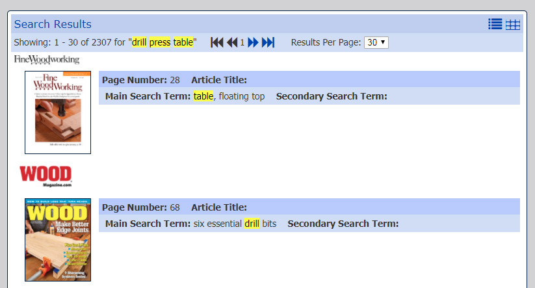The image size is (535, 288).
Task: Click "six essential drill bits" search term
Action: tap(235, 224)
